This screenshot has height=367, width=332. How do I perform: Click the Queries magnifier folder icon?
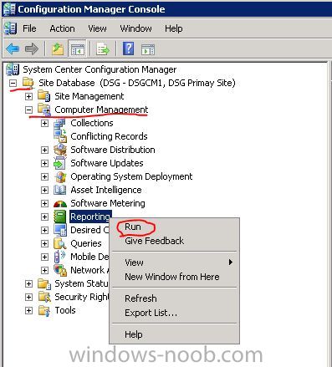tap(60, 243)
